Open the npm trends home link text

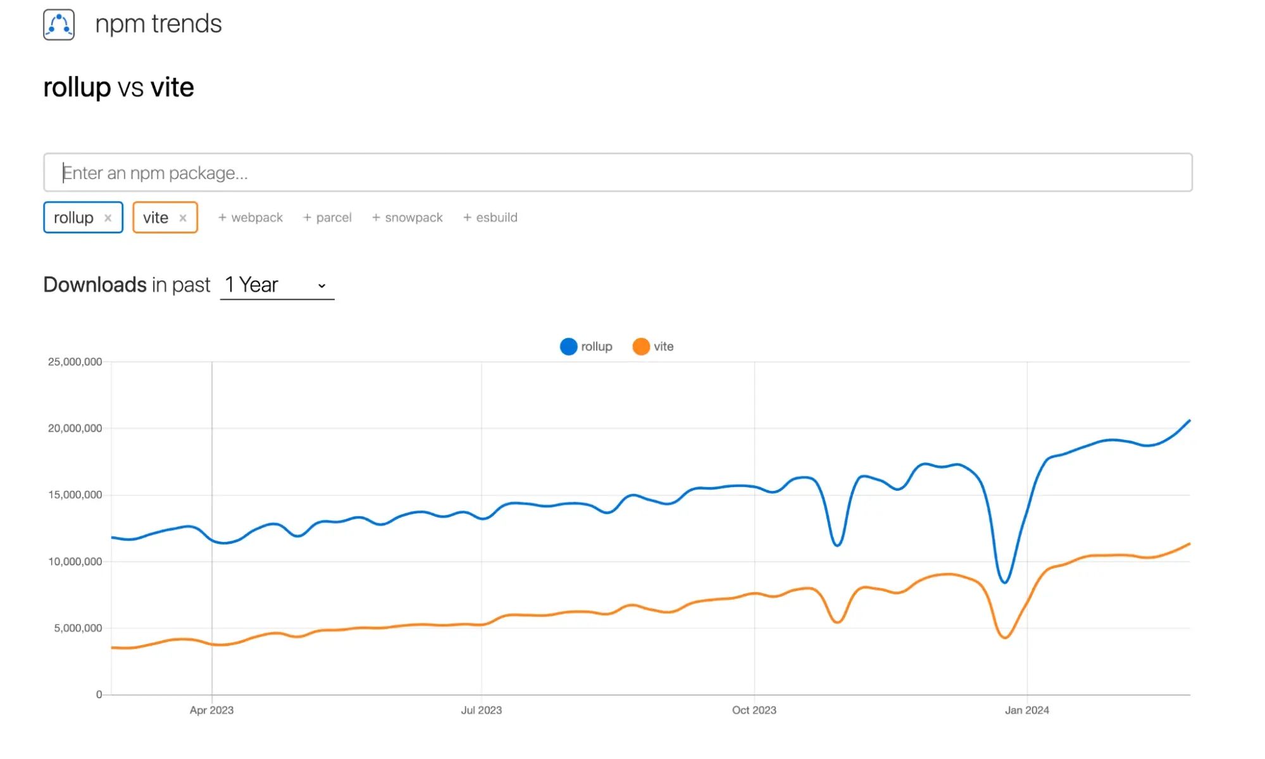tap(158, 24)
